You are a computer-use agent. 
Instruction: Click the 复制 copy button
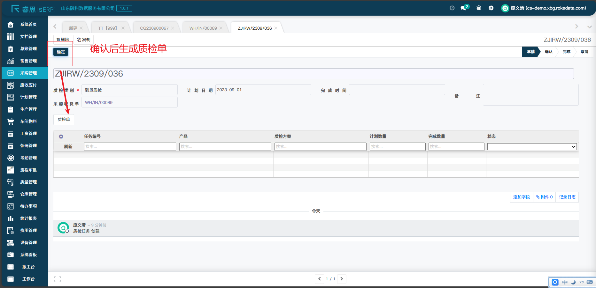pos(84,40)
